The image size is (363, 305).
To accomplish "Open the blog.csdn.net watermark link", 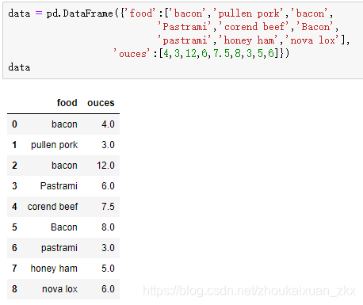I will click(x=249, y=291).
